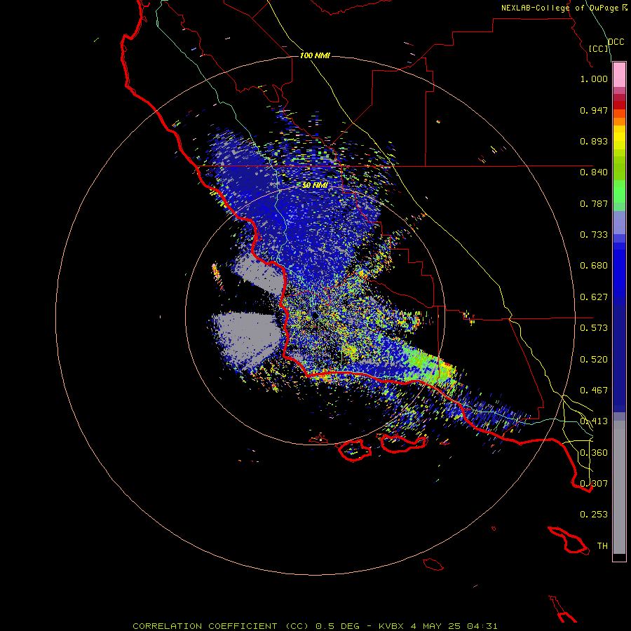The width and height of the screenshot is (631, 631).
Task: Click the 0.840 color scale value
Action: tap(594, 172)
